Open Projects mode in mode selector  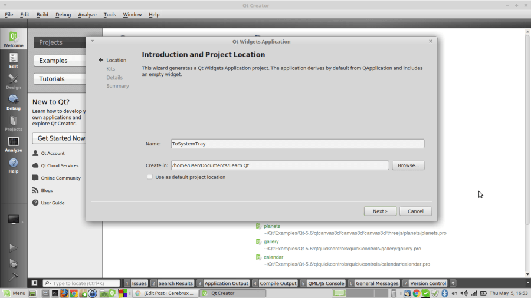coord(14,123)
